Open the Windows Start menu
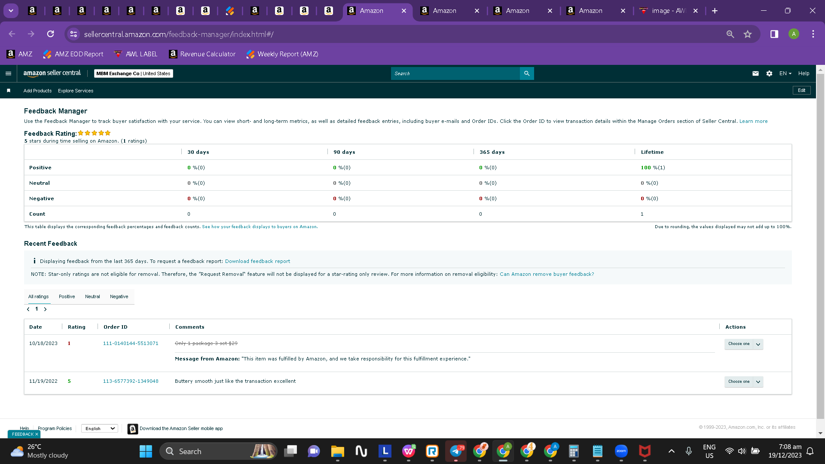The width and height of the screenshot is (825, 464). coord(146,451)
